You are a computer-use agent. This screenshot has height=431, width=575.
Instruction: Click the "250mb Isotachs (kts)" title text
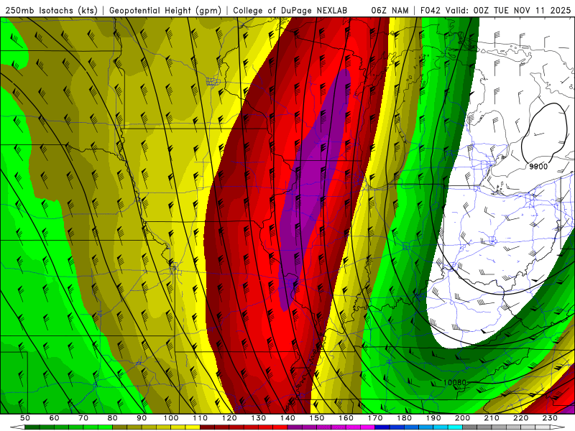[x=51, y=11]
